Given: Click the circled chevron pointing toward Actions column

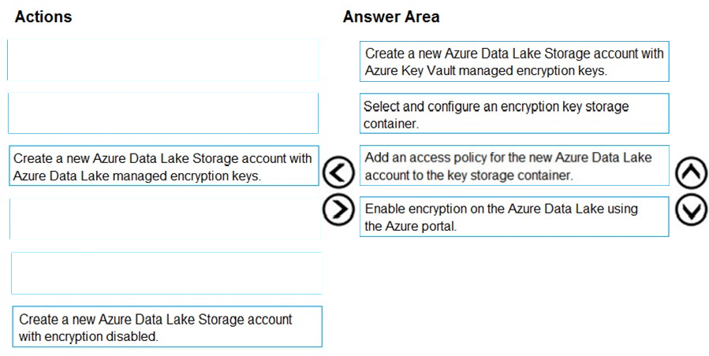Looking at the screenshot, I should point(338,172).
